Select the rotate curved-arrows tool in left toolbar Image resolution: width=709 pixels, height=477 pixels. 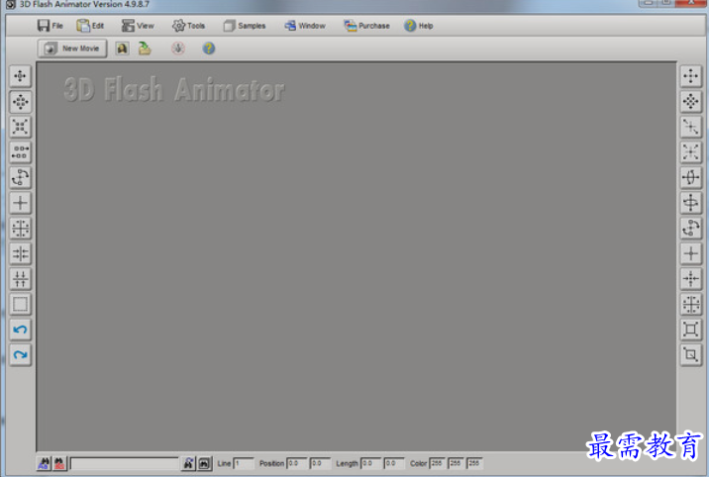(21, 177)
